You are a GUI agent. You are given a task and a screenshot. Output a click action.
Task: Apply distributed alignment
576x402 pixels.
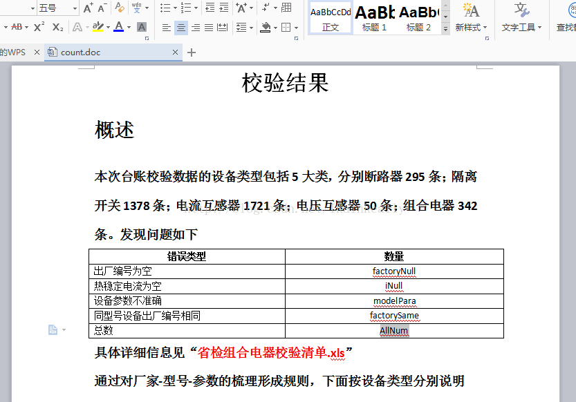[222, 28]
